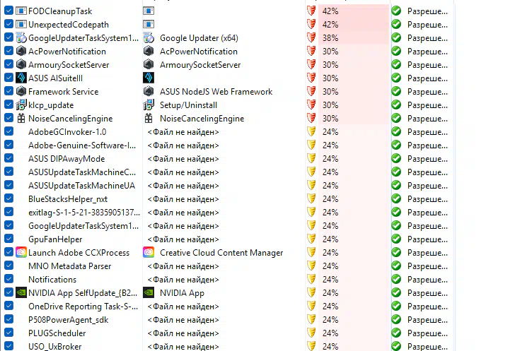Click red shield in klcp_update row
The width and height of the screenshot is (527, 351).
pos(311,105)
